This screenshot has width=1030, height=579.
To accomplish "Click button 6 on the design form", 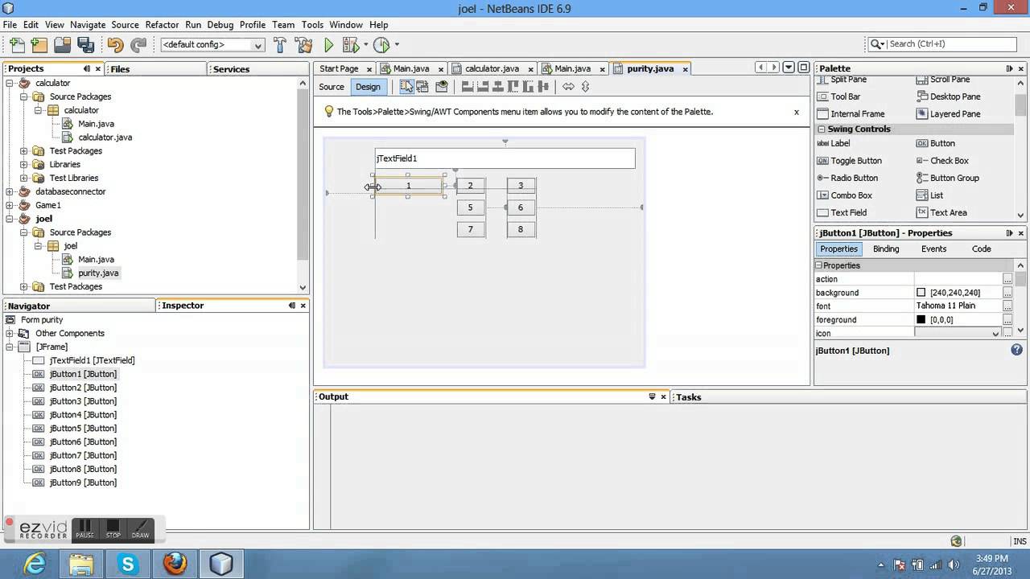I will (521, 207).
